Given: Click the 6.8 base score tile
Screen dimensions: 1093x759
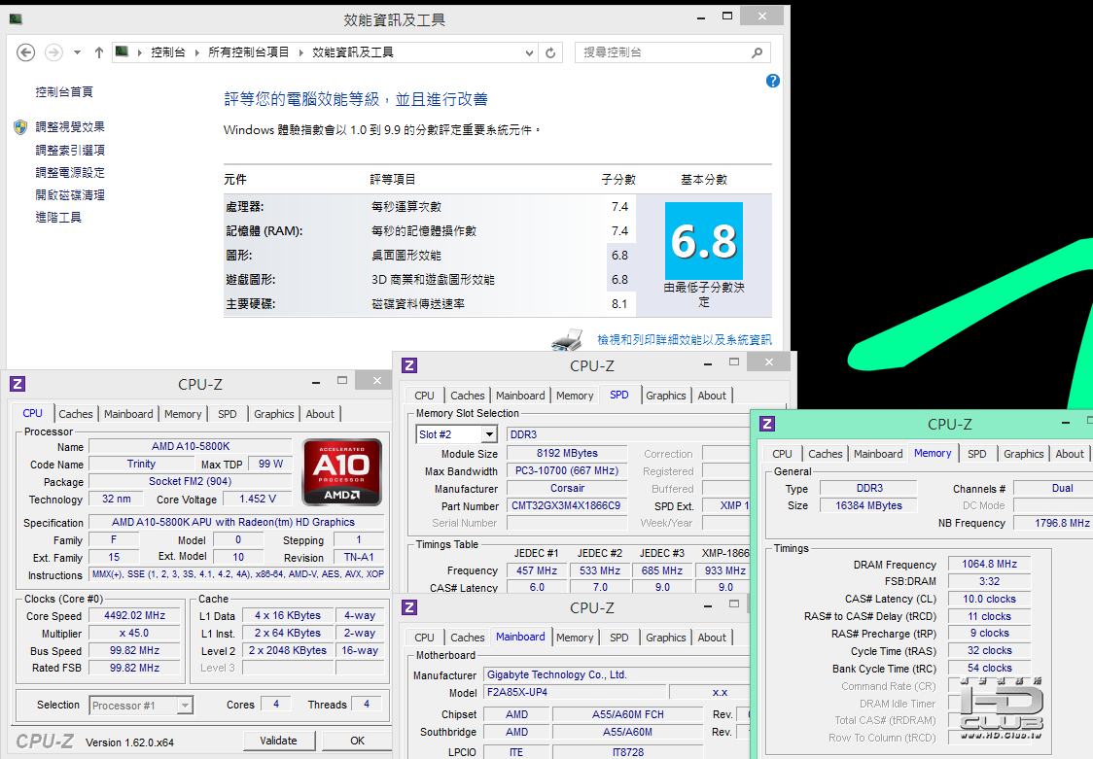Looking at the screenshot, I should tap(703, 241).
